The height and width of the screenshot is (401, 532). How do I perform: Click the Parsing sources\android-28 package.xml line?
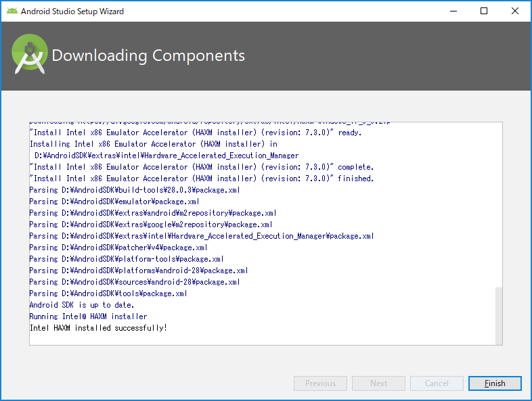[135, 282]
